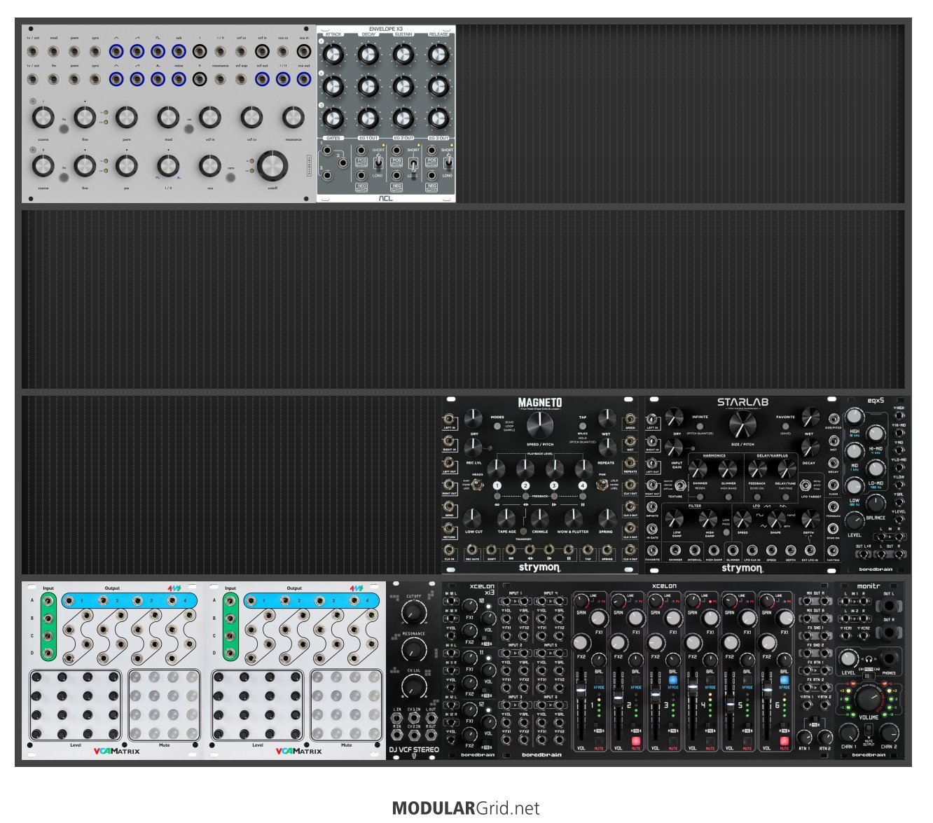933x823 pixels.
Task: Flip the Magneto Heads toggle switch
Action: point(477,485)
